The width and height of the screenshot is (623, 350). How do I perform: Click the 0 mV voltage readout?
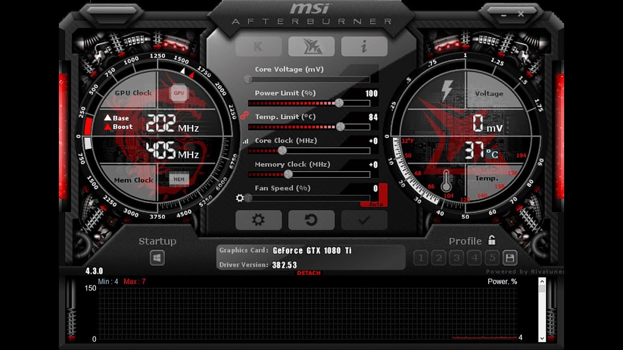pos(488,125)
